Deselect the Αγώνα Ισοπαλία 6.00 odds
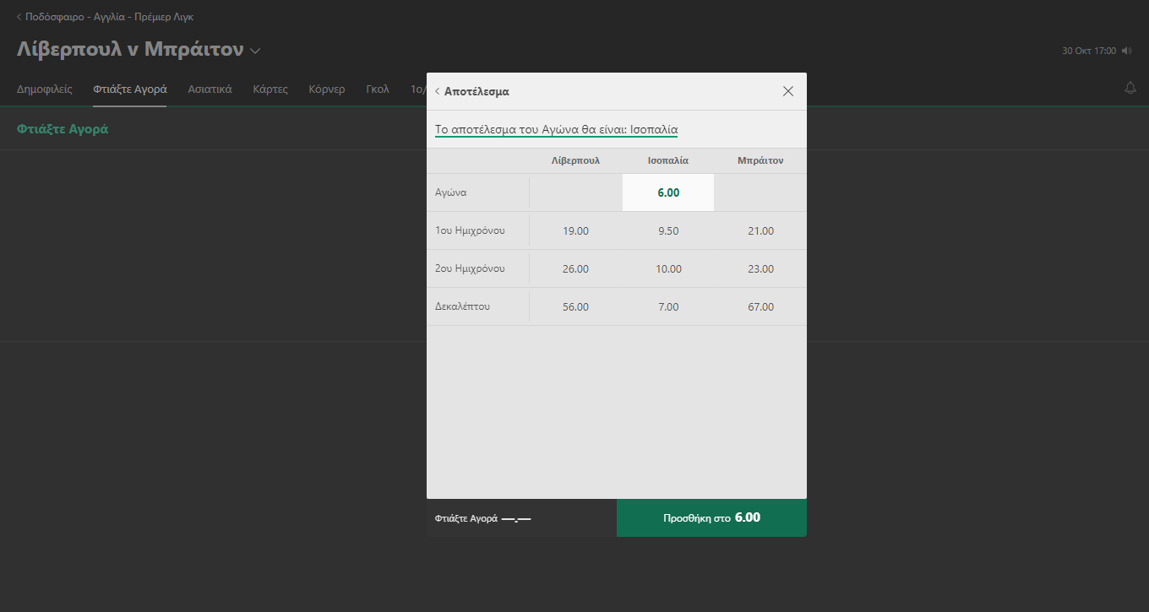This screenshot has height=612, width=1149. 668,192
